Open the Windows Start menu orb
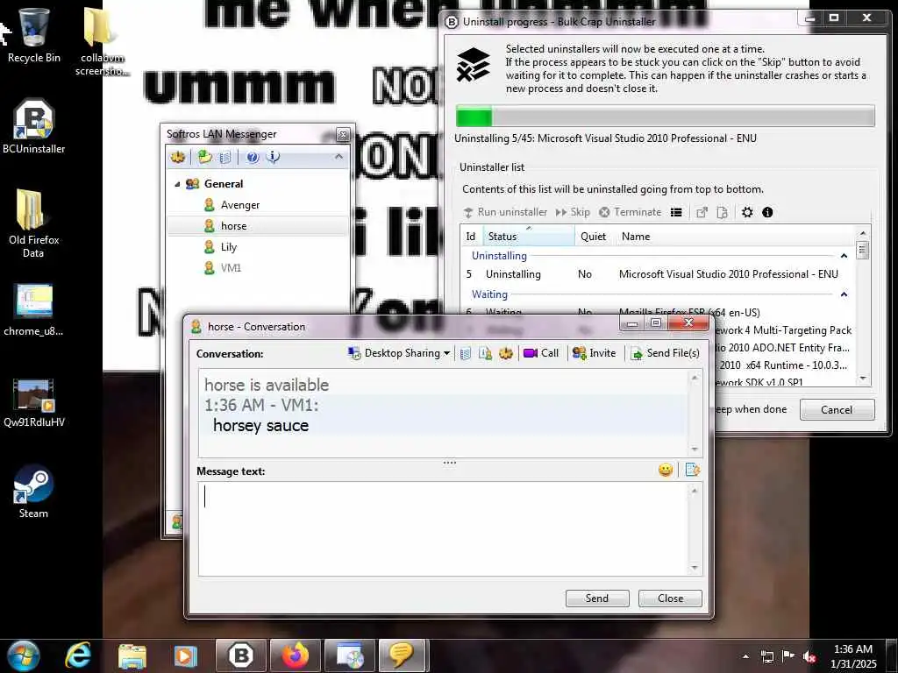The height and width of the screenshot is (673, 898). 24,656
